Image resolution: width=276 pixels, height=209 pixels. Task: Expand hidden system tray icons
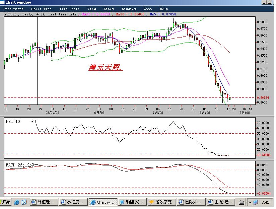[x=250, y=202]
